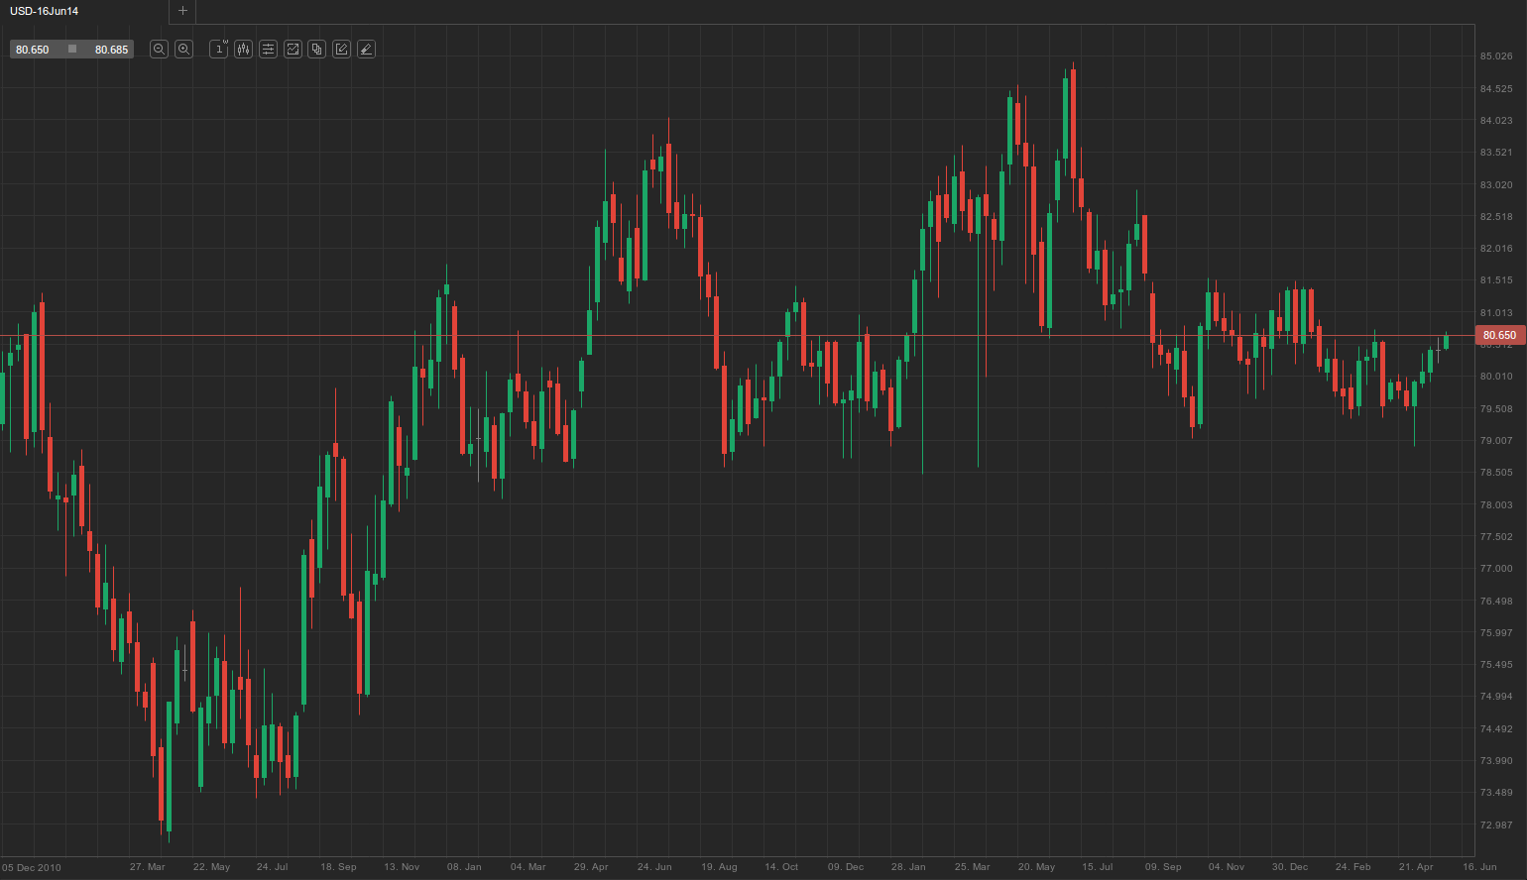The width and height of the screenshot is (1527, 880).
Task: Select the eraser tool icon
Action: [366, 50]
